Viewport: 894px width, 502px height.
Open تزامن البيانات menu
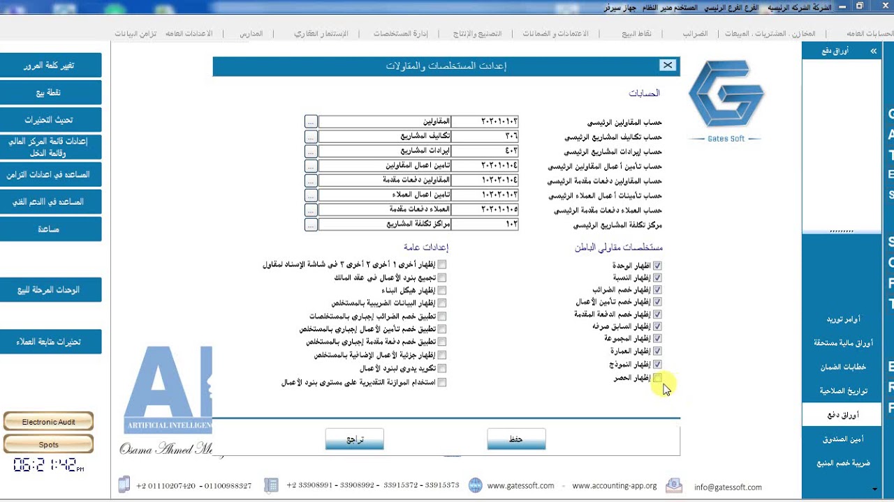pos(135,33)
